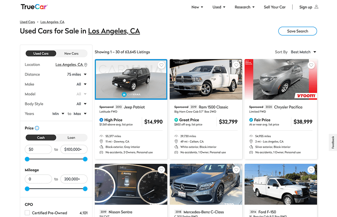Screen dimensions: 337x217
Task: Open the Research navigation menu
Action: 244,7
